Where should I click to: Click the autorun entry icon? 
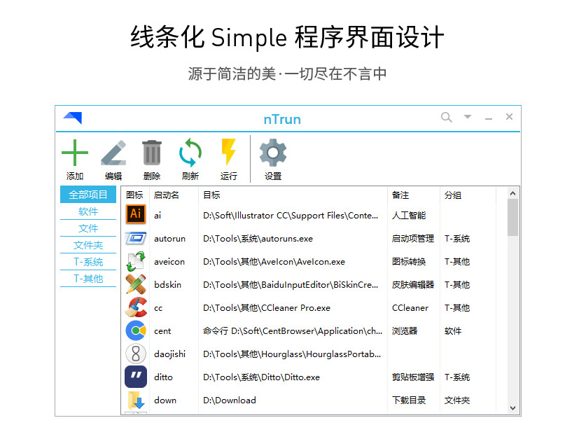click(x=136, y=238)
